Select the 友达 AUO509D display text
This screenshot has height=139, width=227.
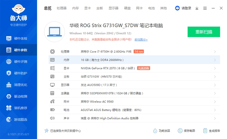[99, 85]
